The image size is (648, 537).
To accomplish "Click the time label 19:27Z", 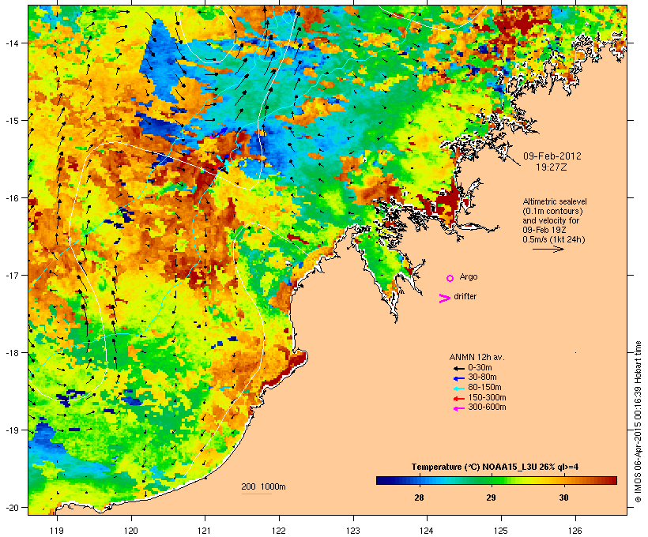I will click(552, 167).
